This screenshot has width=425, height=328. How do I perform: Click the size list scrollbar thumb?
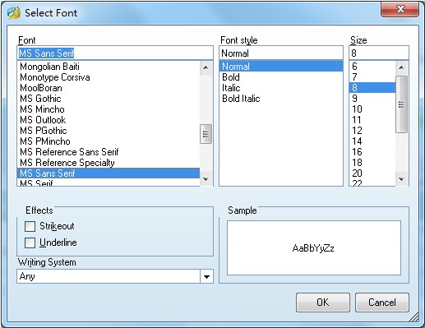402,104
